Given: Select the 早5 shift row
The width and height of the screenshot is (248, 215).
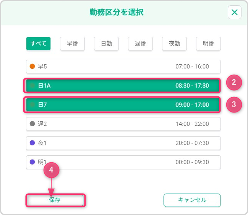Looking at the screenshot, I should pyautogui.click(x=123, y=67).
